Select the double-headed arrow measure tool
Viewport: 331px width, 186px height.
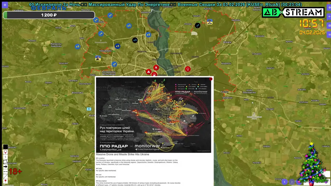point(5,172)
